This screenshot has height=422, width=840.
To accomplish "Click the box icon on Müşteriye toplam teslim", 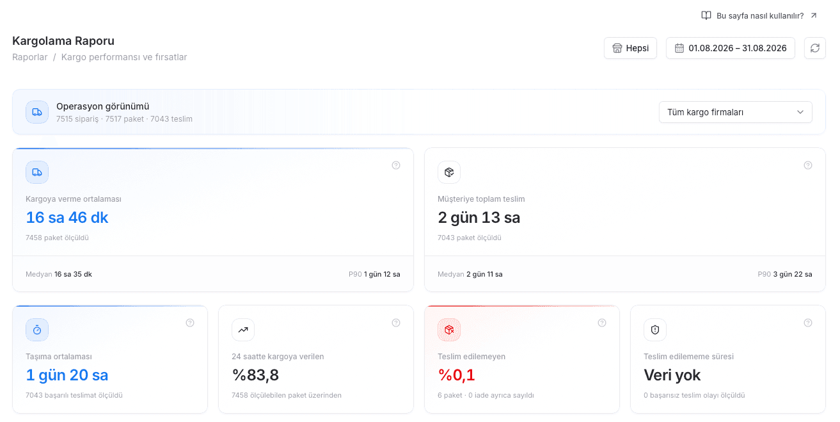I will [449, 172].
